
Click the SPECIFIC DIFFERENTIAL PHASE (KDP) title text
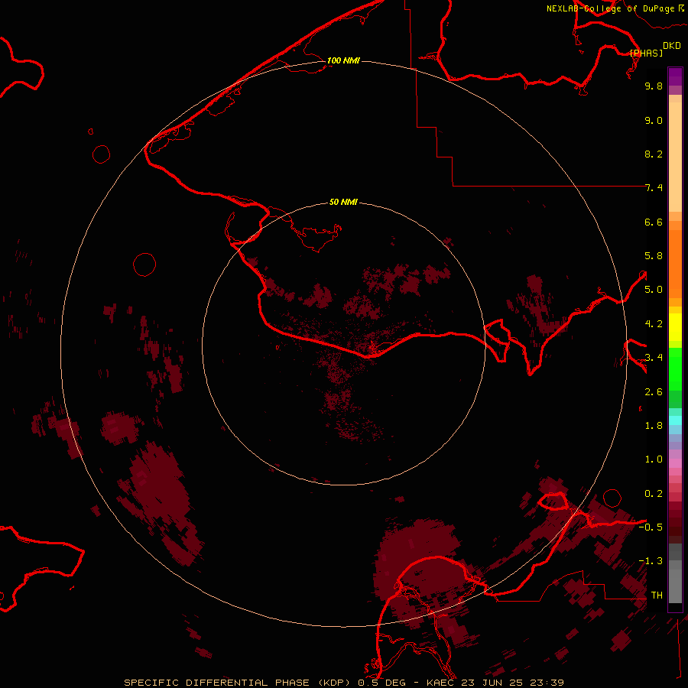tap(237, 683)
